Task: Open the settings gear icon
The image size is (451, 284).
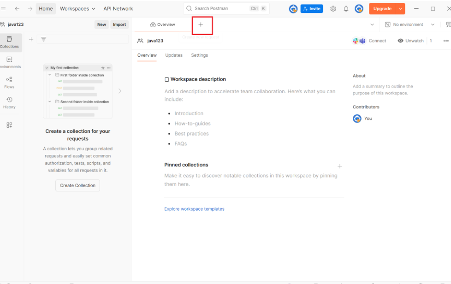Action: (333, 9)
